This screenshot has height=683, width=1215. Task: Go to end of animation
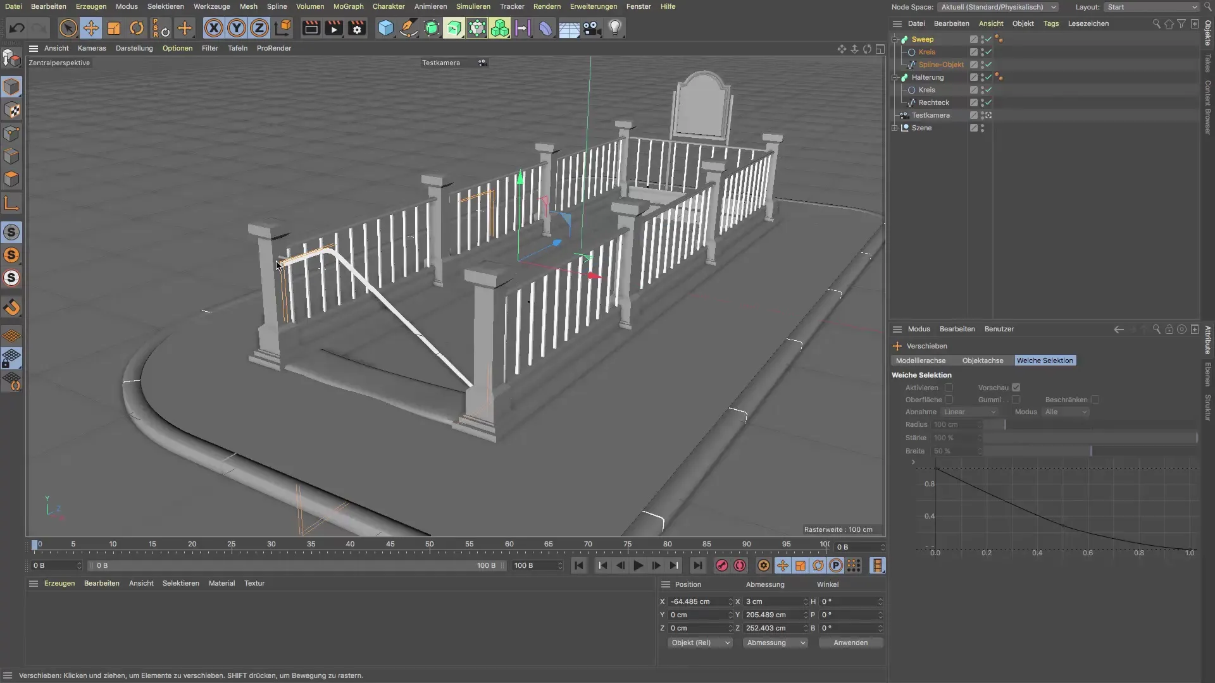[x=697, y=566]
